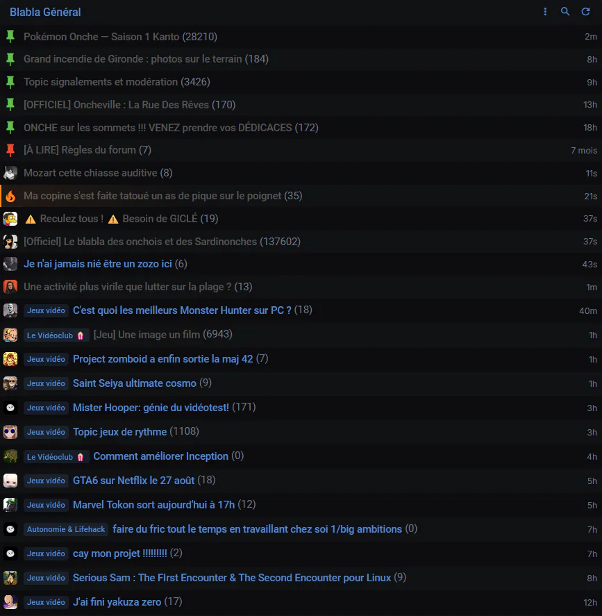The image size is (602, 616).
Task: Click the 40m timestamp on Monster Hunter topic
Action: click(x=588, y=310)
